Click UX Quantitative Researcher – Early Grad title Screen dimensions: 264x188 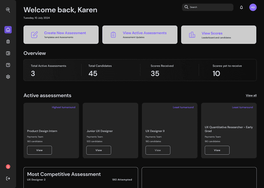point(229,129)
